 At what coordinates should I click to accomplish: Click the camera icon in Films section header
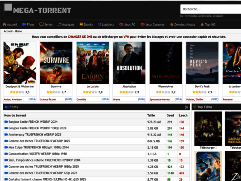click(7, 107)
